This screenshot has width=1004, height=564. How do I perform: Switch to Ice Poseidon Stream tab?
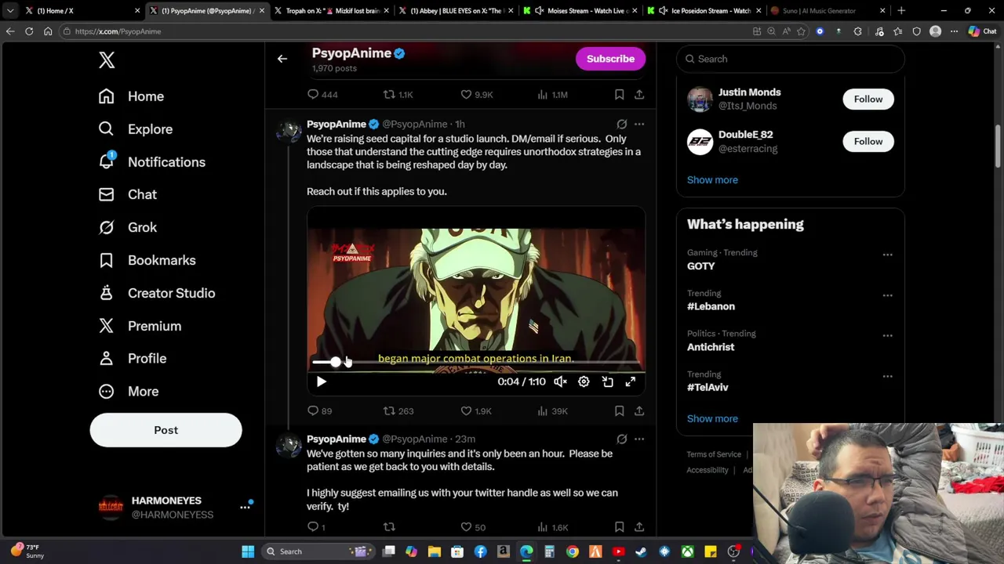point(704,11)
